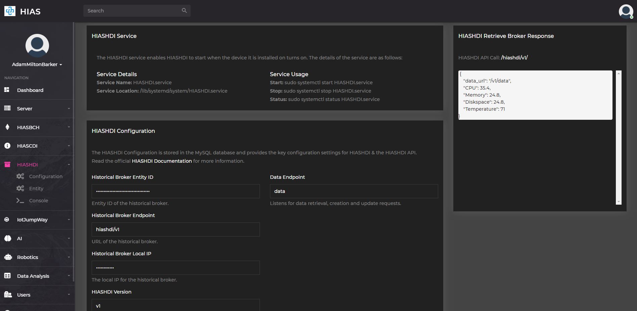This screenshot has height=311, width=637.
Task: Click the service location path text
Action: click(184, 91)
